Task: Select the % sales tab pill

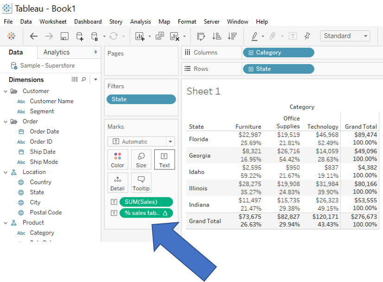Action: pos(146,213)
